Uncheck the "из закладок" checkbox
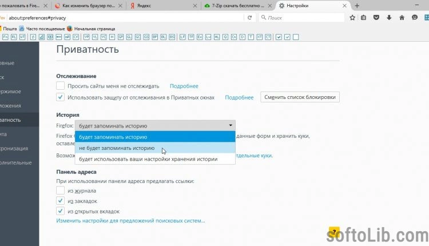 61,201
